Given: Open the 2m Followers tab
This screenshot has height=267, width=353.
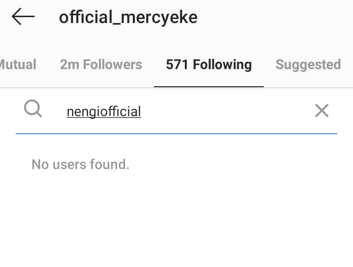Looking at the screenshot, I should 101,65.
